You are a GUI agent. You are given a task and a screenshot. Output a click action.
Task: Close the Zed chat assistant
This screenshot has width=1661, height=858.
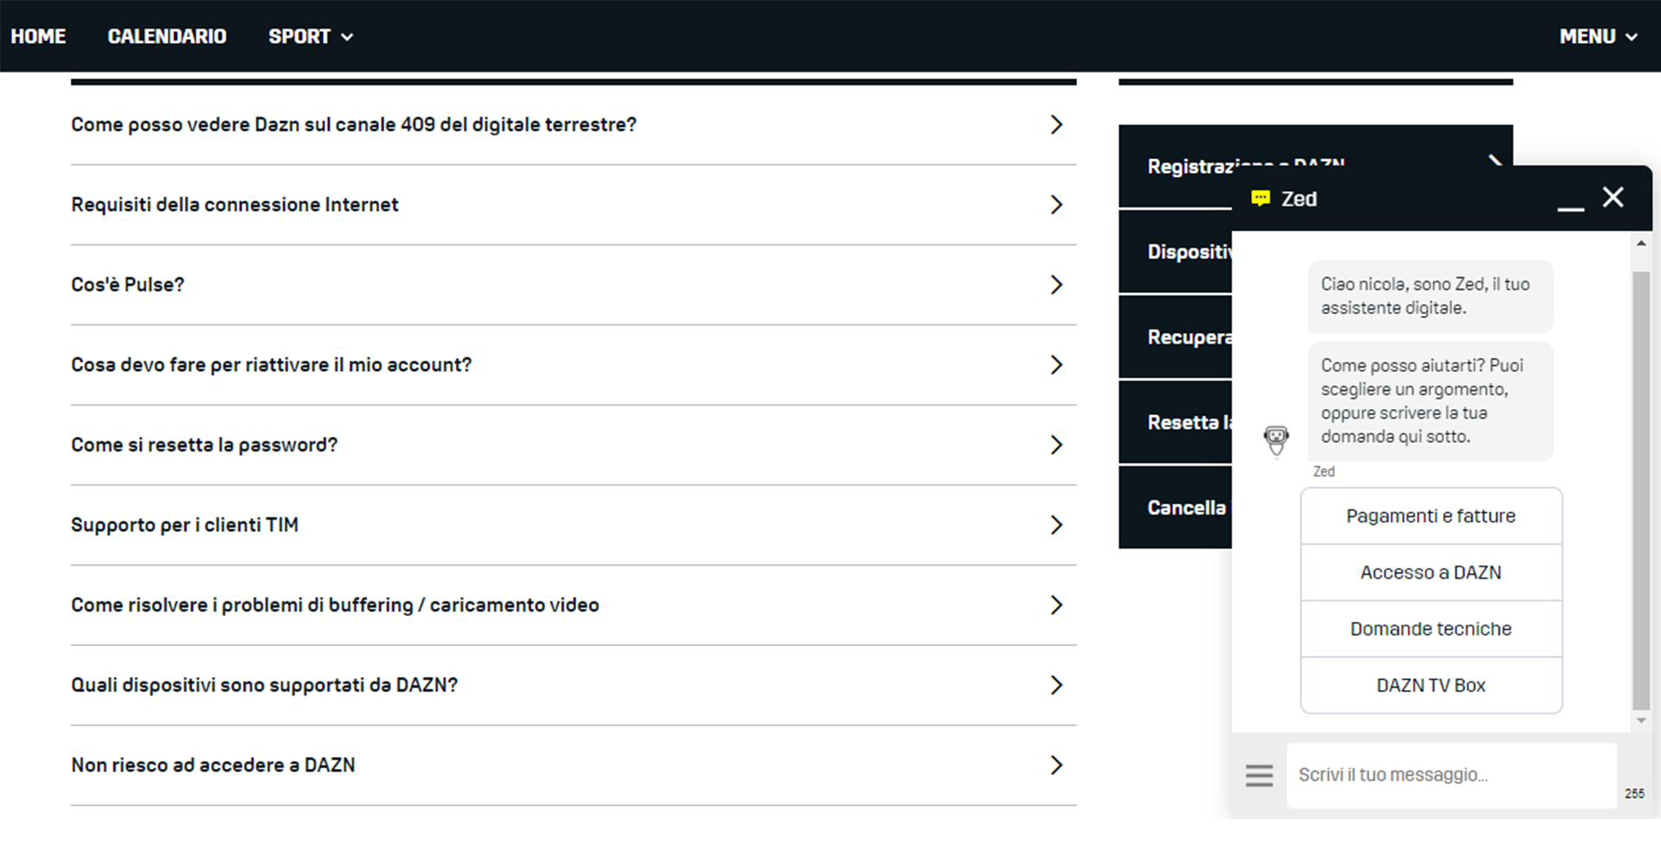(1613, 197)
